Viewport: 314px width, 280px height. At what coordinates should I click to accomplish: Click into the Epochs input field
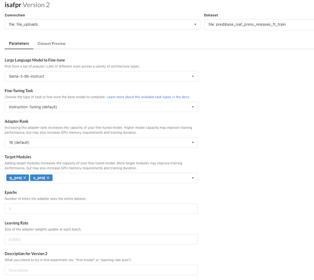pos(101,209)
